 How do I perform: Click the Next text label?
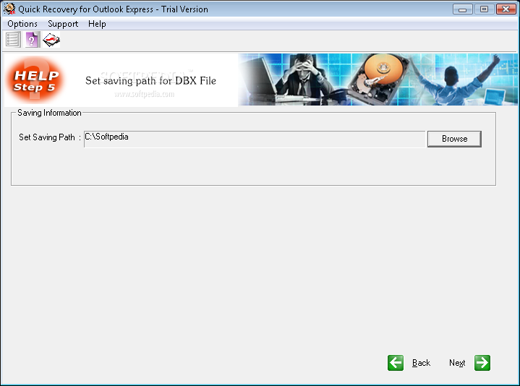tap(457, 363)
